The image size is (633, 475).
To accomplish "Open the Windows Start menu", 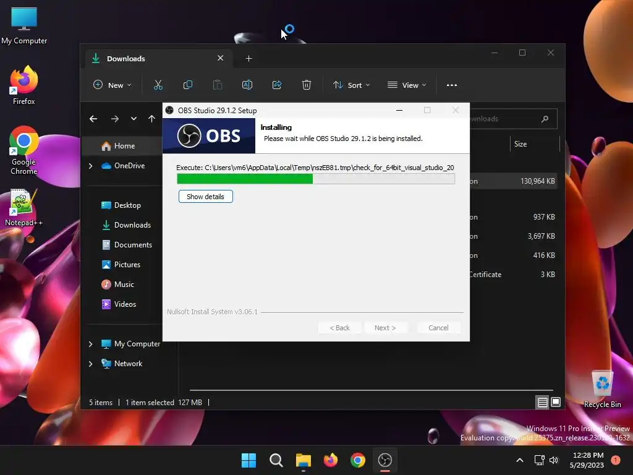I will coord(249,460).
